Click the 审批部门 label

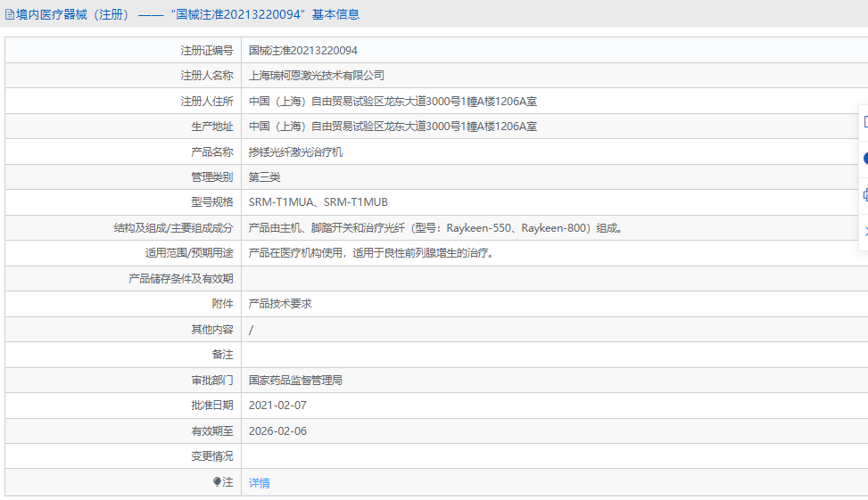(x=212, y=380)
